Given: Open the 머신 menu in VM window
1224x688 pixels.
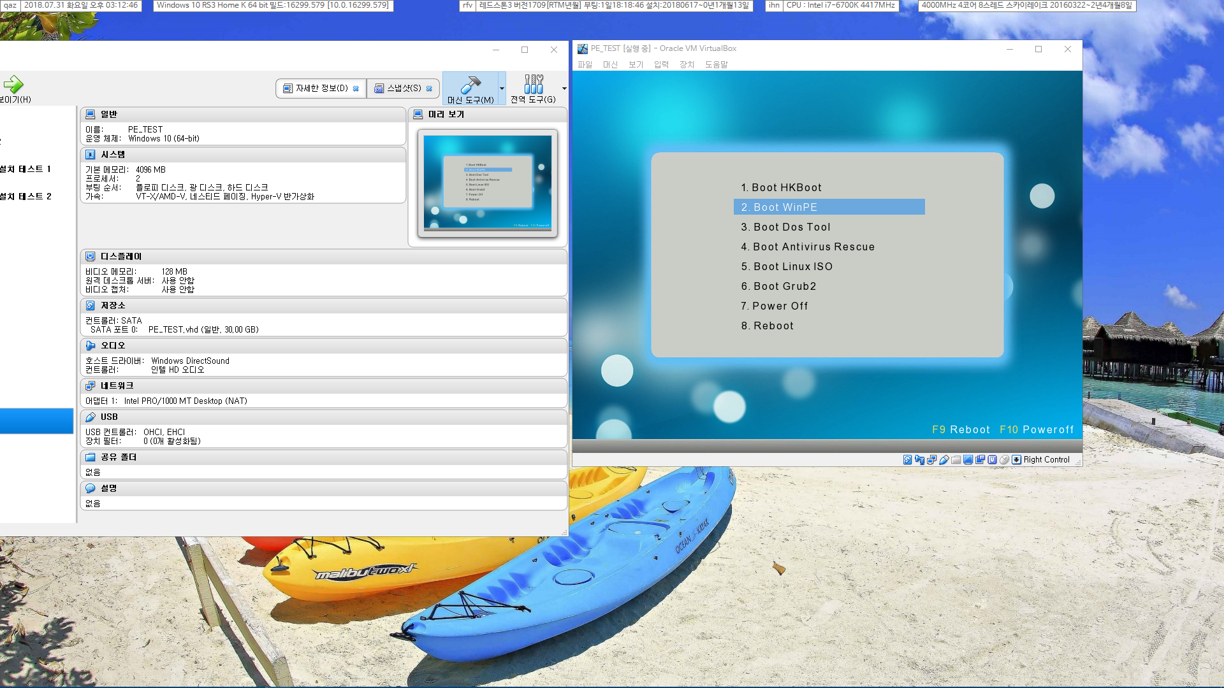Looking at the screenshot, I should (610, 64).
